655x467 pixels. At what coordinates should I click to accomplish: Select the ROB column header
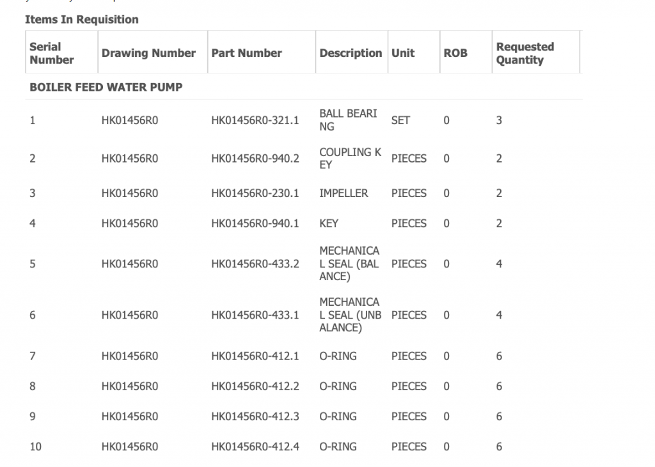pos(455,53)
